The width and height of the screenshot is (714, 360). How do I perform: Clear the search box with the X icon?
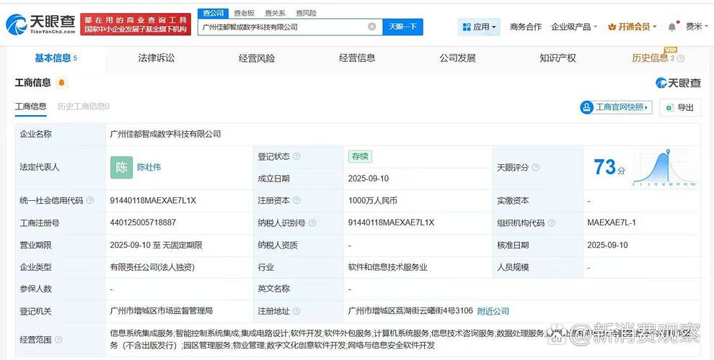[372, 27]
